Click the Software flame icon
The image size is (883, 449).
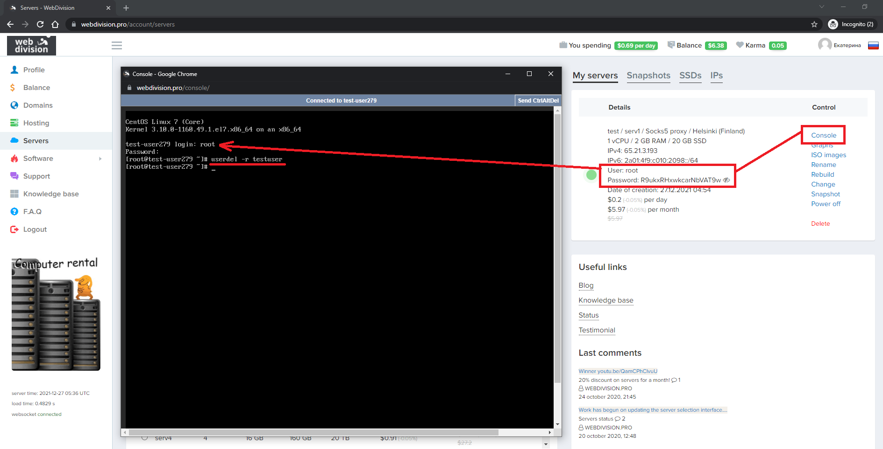(x=14, y=159)
